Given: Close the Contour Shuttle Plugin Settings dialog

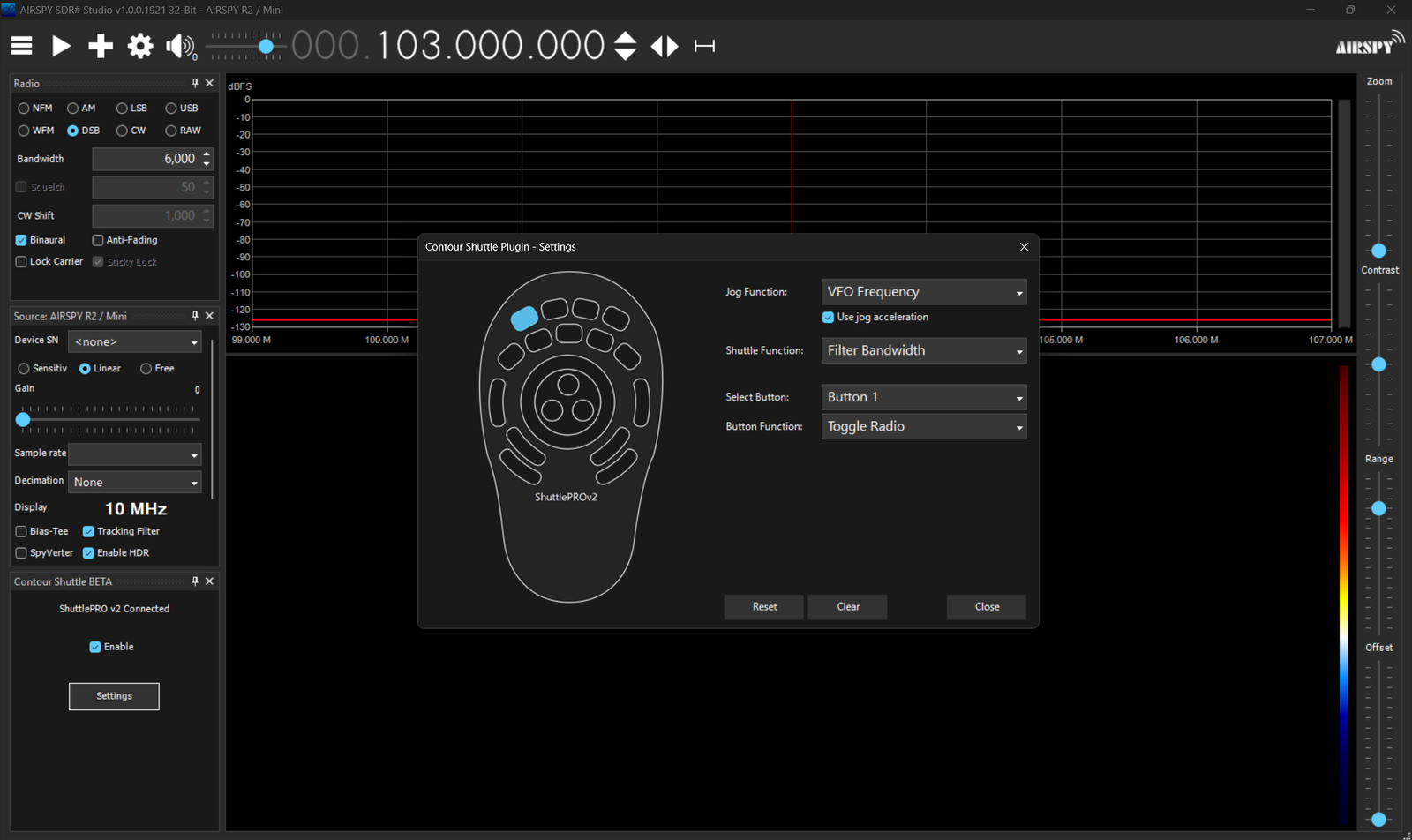Looking at the screenshot, I should 1024,247.
